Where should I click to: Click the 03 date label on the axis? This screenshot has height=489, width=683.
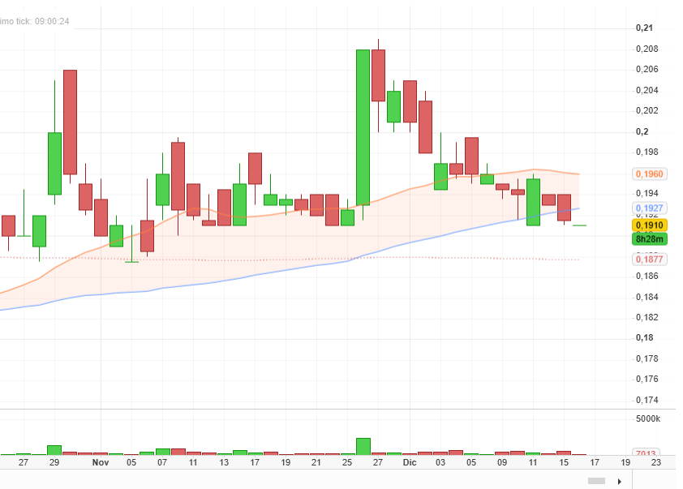(440, 462)
